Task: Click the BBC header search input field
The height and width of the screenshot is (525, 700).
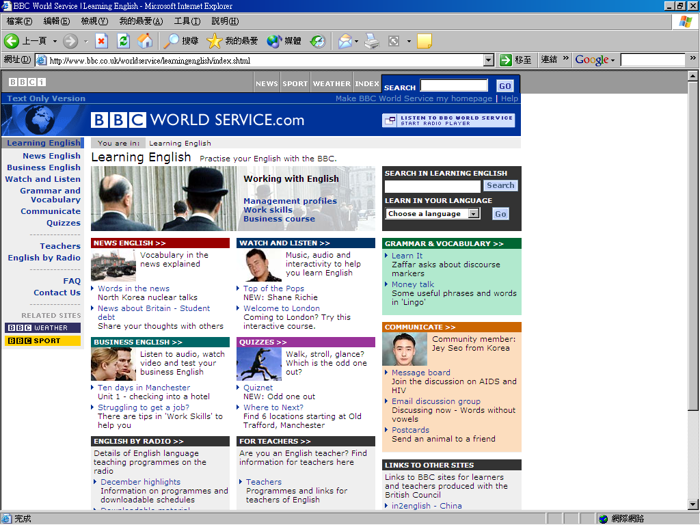Action: [454, 85]
